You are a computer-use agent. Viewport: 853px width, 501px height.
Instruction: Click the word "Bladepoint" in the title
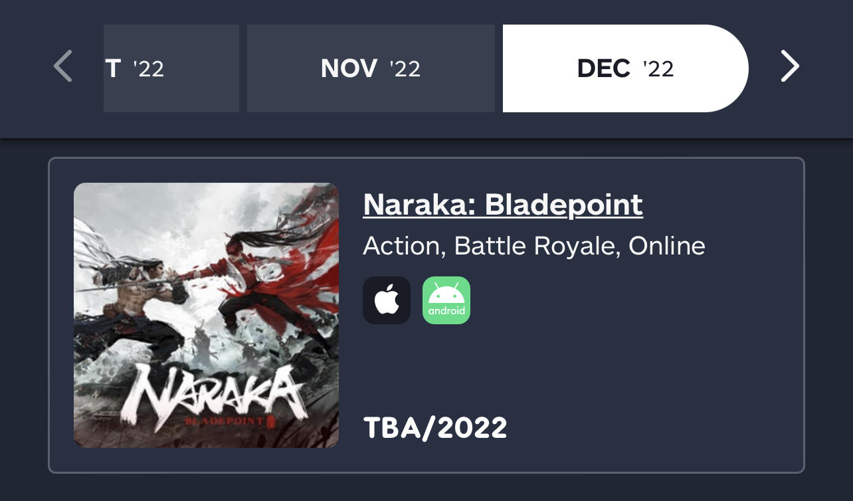click(563, 205)
